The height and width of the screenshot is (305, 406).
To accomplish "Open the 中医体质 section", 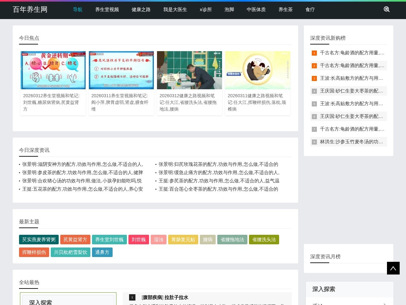I will click(x=256, y=10).
